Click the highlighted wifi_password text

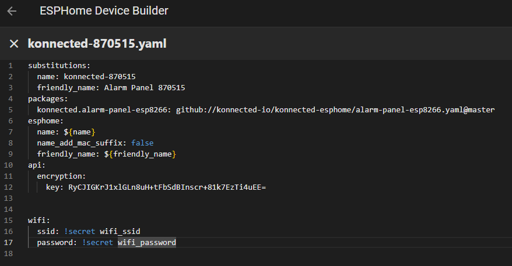tap(146, 243)
